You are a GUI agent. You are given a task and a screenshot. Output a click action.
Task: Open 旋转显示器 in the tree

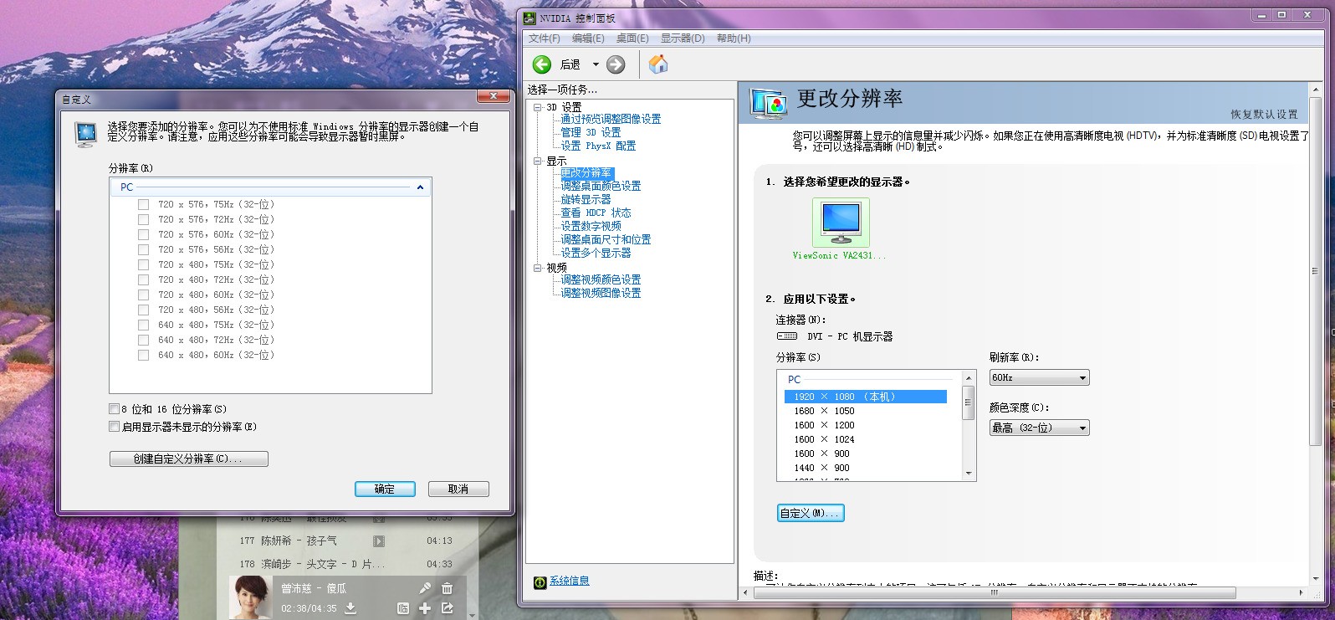tap(586, 200)
